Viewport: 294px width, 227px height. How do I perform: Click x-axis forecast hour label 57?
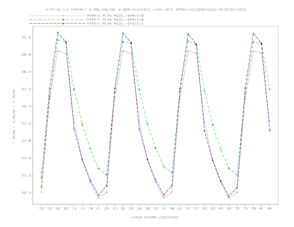pyautogui.click(x=196, y=208)
